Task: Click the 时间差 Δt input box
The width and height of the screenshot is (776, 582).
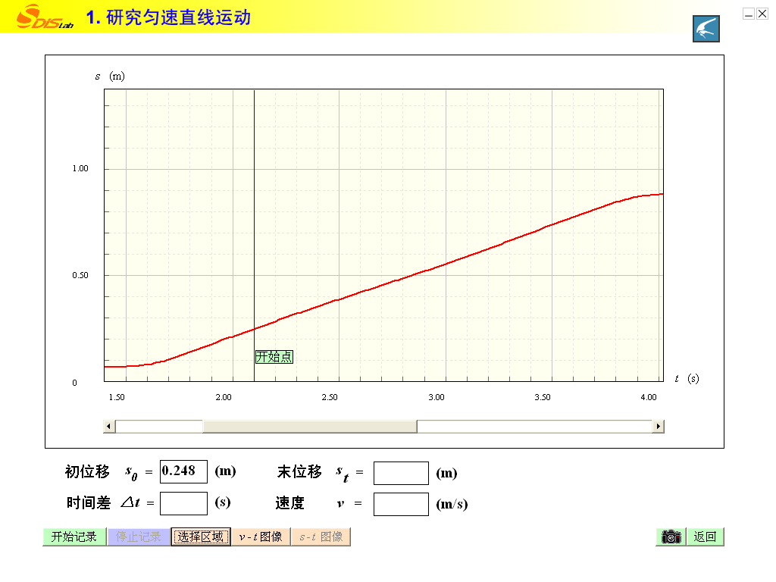Action: [x=183, y=503]
